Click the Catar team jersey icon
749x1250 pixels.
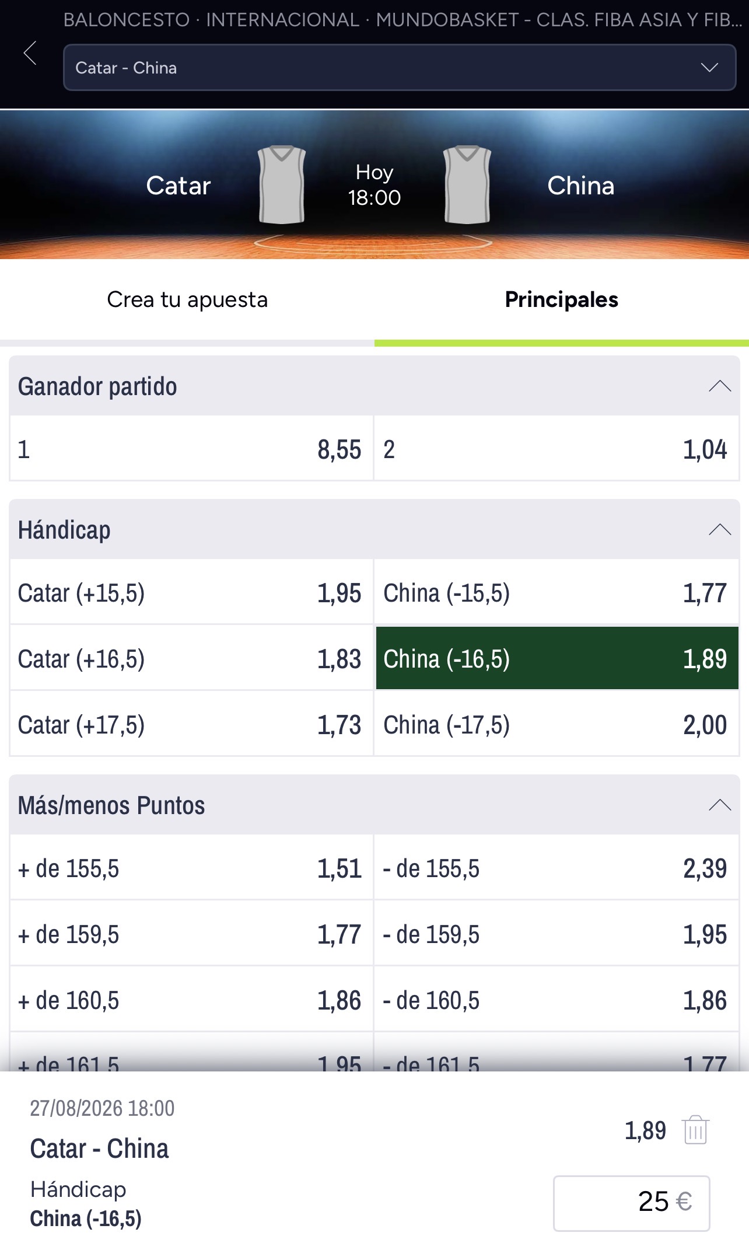coord(282,184)
